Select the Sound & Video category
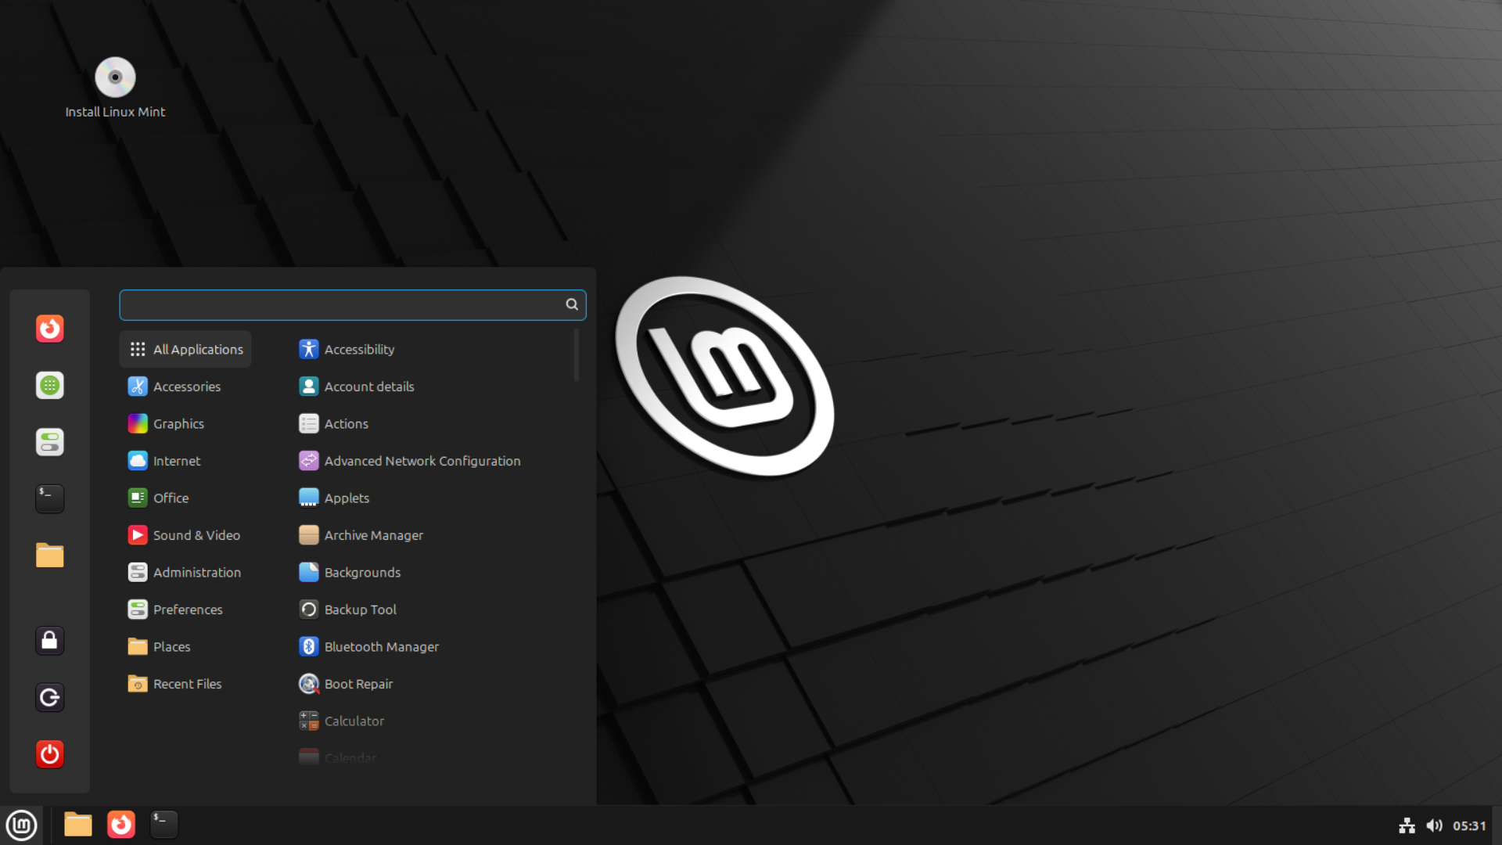The image size is (1502, 845). coord(196,535)
